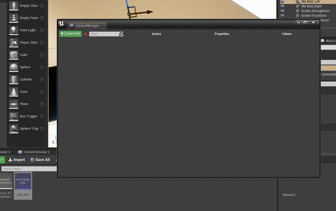Click the SM_Wall_Left actor type icon
Image resolution: width=336 pixels, height=211 pixels.
pos(298,2)
